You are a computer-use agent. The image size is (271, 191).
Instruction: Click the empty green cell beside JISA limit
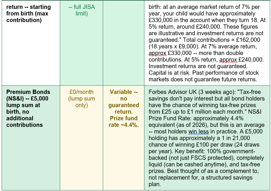tap(123, 43)
